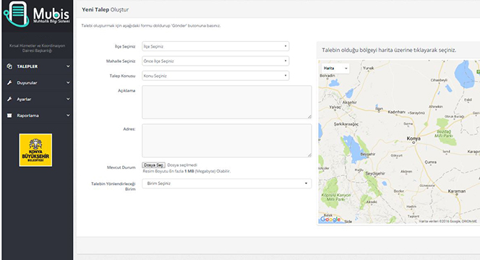
Task: Click the Google logo on map
Action: [x=330, y=220]
